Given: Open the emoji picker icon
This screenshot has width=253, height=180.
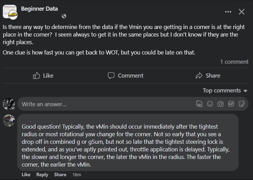Looking at the screenshot, I should [210, 104].
